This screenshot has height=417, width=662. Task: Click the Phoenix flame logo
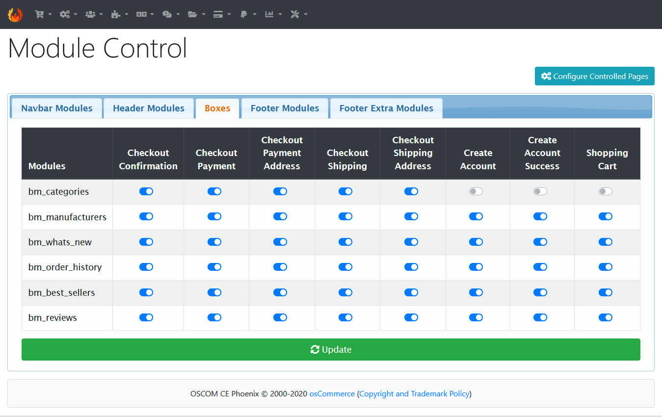click(15, 14)
